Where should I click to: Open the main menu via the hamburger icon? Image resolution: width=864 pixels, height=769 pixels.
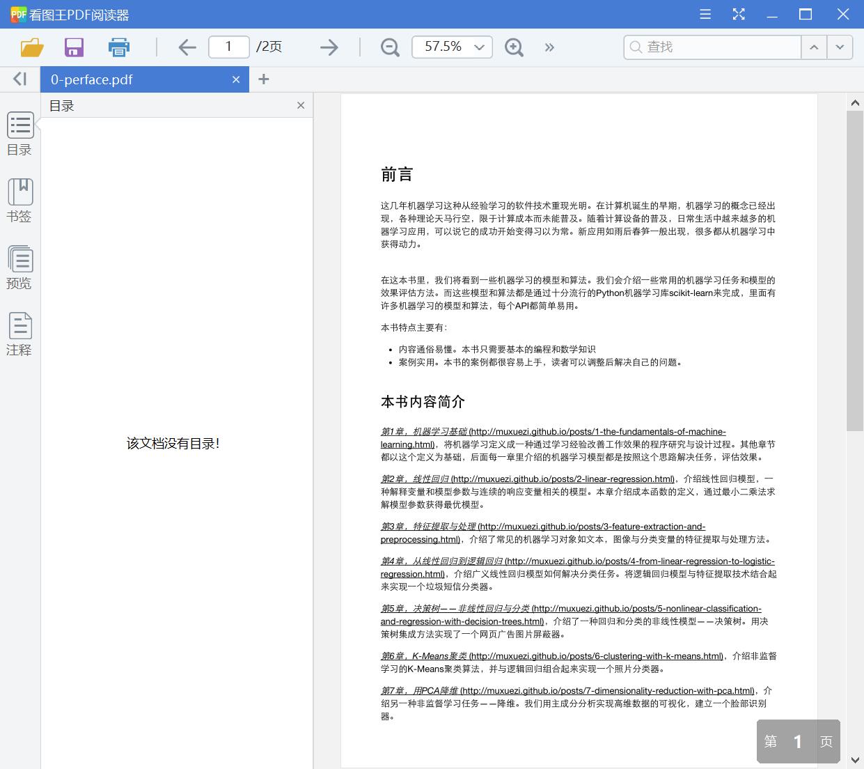pos(705,14)
